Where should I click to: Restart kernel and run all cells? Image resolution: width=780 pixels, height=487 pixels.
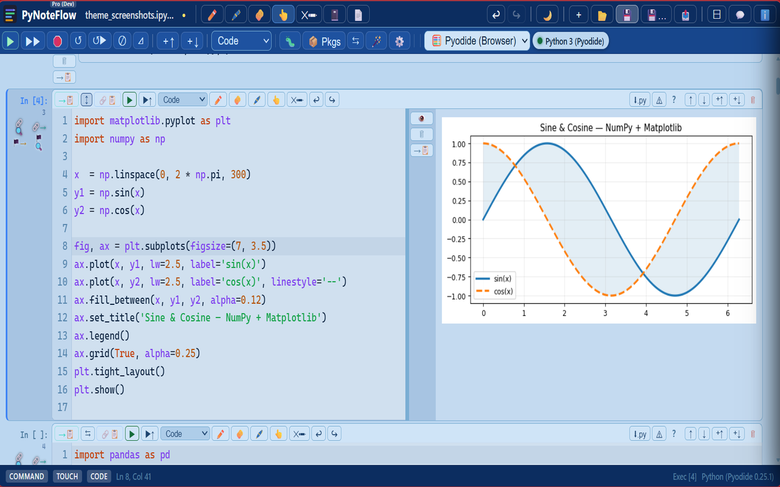pyautogui.click(x=99, y=41)
